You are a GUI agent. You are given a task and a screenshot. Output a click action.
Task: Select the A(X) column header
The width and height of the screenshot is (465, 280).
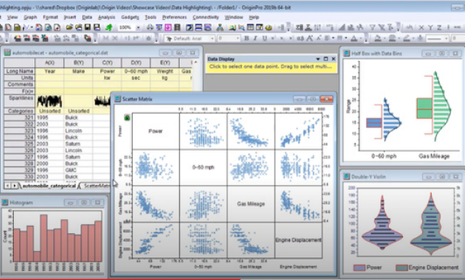coord(49,63)
